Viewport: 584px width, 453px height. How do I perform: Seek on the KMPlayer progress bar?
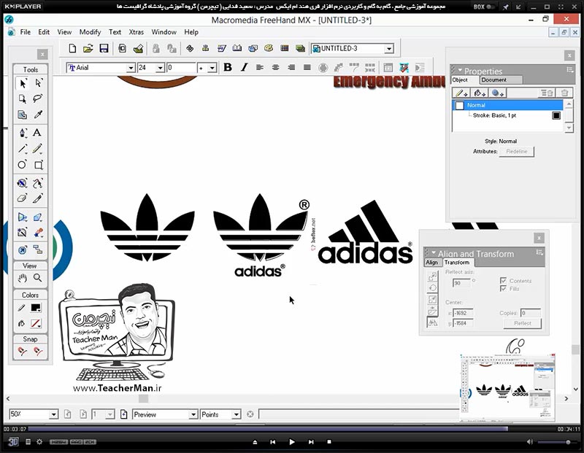tap(291, 429)
